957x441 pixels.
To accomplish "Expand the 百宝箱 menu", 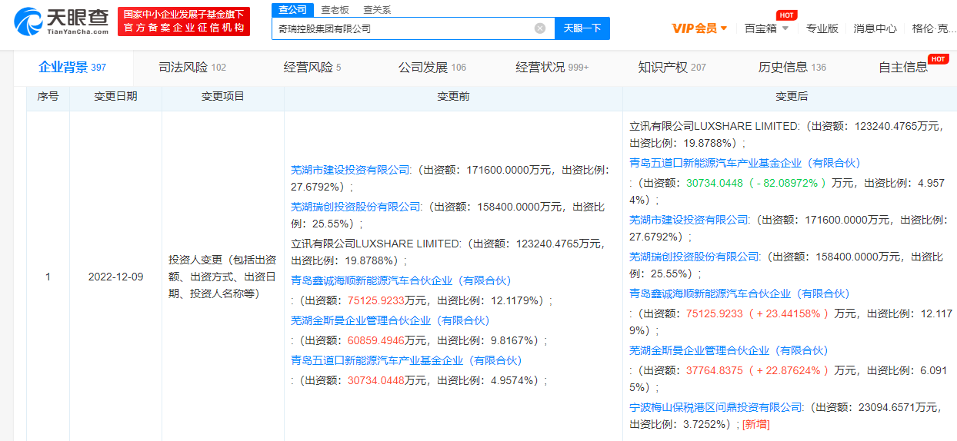I will click(767, 28).
